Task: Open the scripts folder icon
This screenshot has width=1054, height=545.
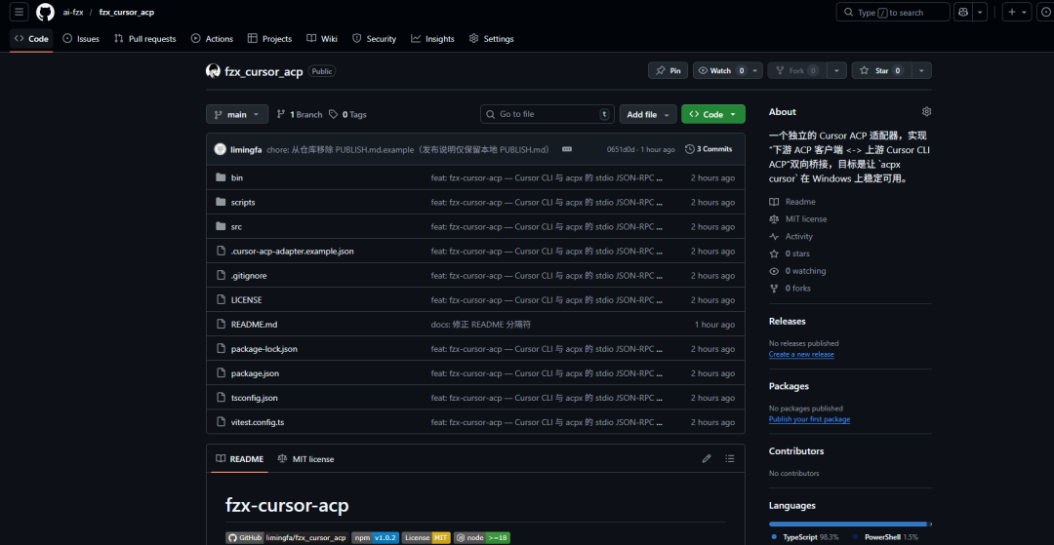Action: click(221, 202)
